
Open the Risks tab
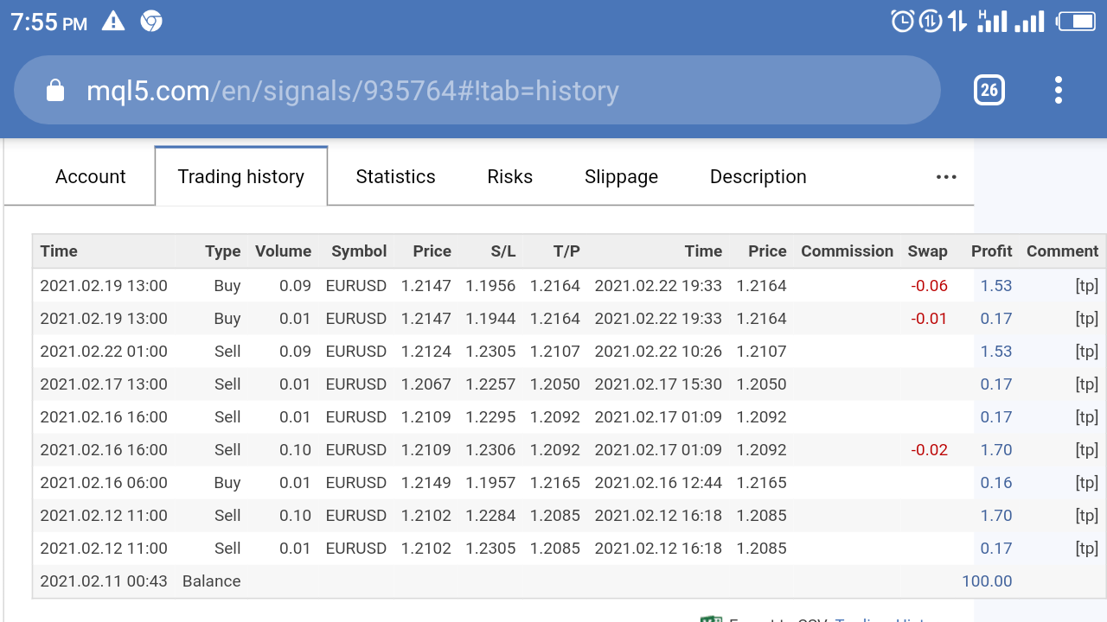pyautogui.click(x=509, y=176)
